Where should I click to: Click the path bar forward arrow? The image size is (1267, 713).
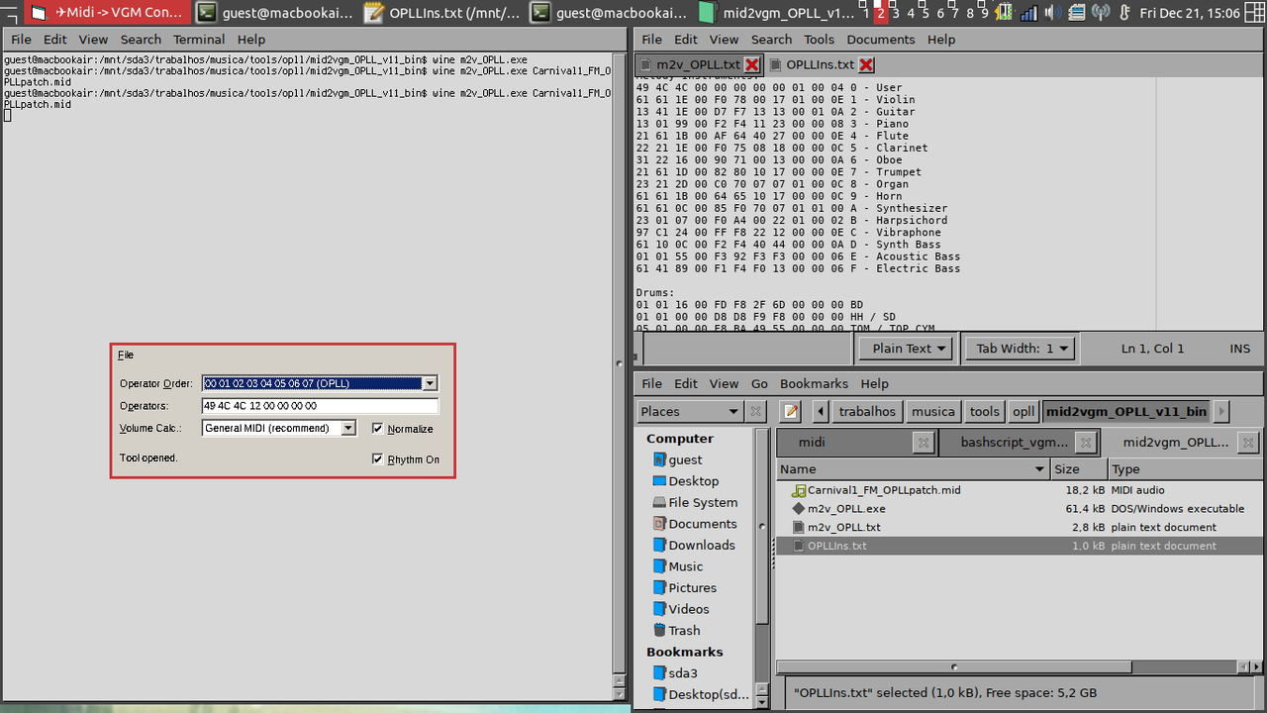(1220, 411)
